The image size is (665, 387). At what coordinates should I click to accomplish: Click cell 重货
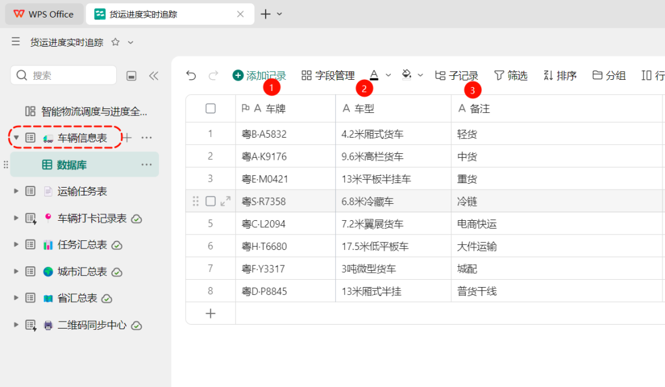click(x=558, y=179)
